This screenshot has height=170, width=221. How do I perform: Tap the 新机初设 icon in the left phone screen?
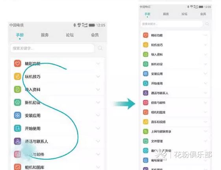[x=17, y=102]
